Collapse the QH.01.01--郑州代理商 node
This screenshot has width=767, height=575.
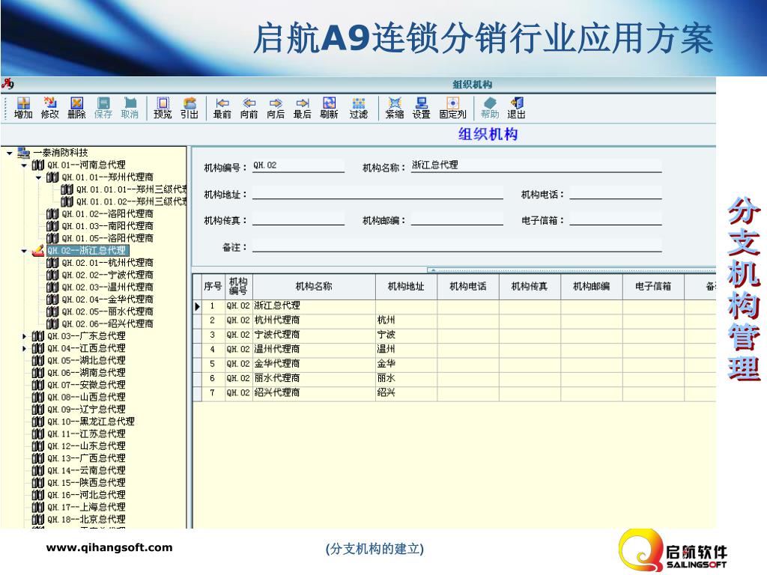click(39, 177)
